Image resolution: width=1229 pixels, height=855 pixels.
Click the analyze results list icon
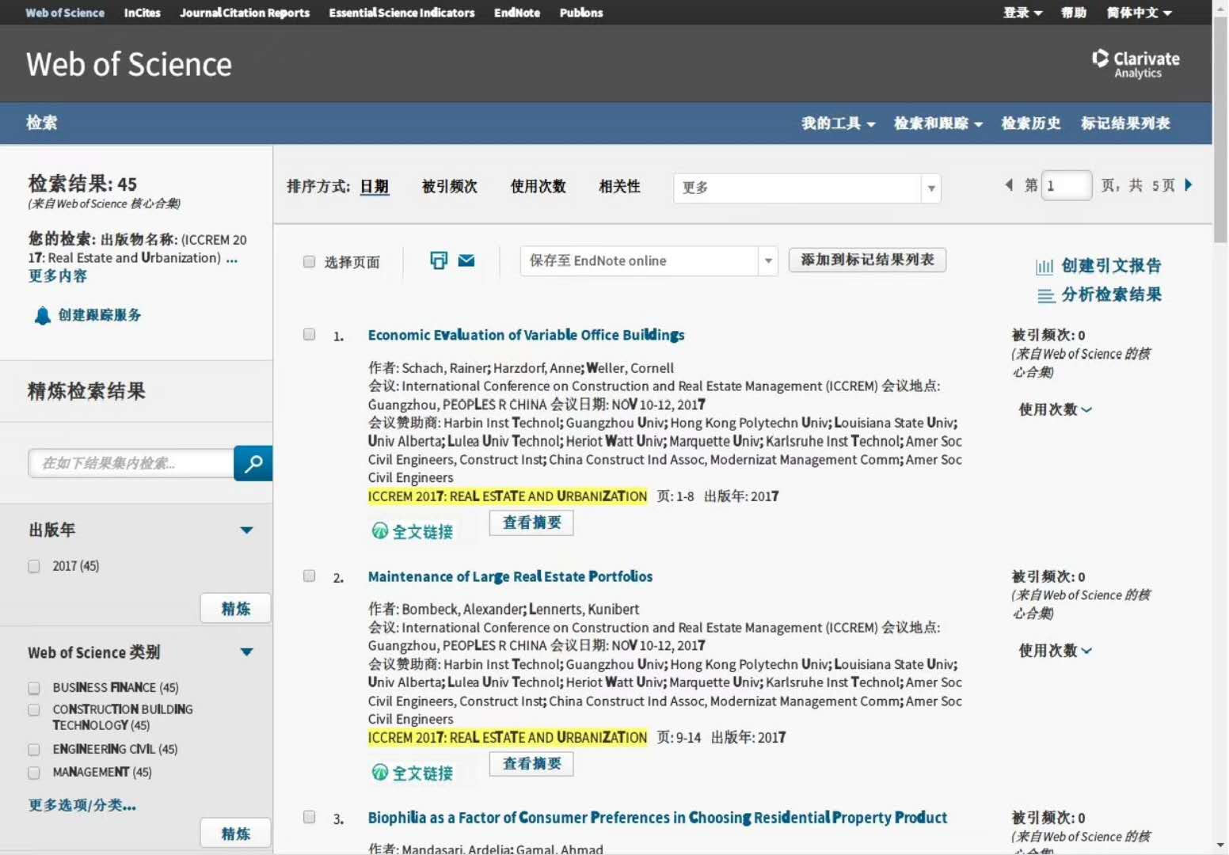click(1045, 296)
